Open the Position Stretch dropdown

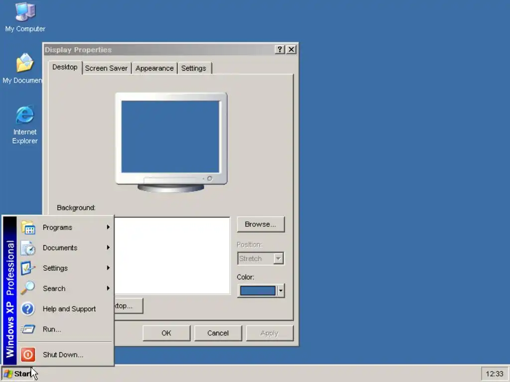point(278,259)
